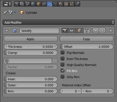This screenshot has width=117, height=102.
Task: Toggle the pin context icon
Action: coord(5,12)
